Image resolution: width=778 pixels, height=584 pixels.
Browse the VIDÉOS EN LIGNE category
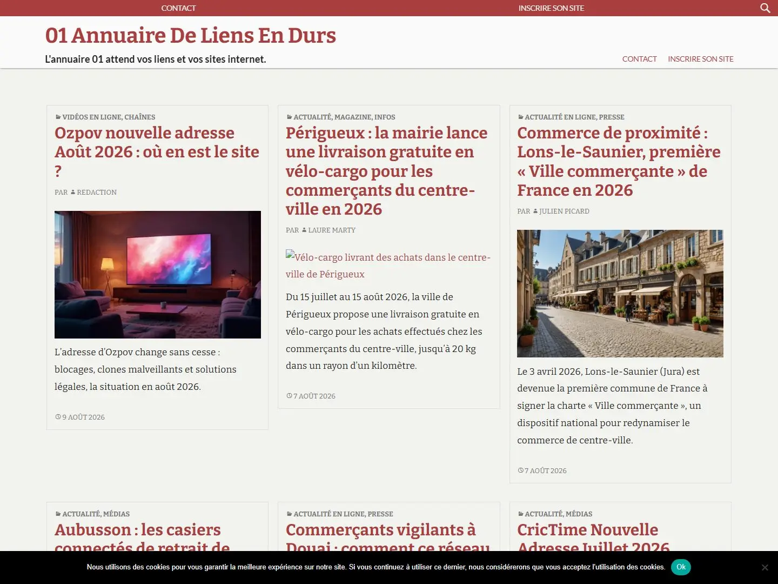92,117
